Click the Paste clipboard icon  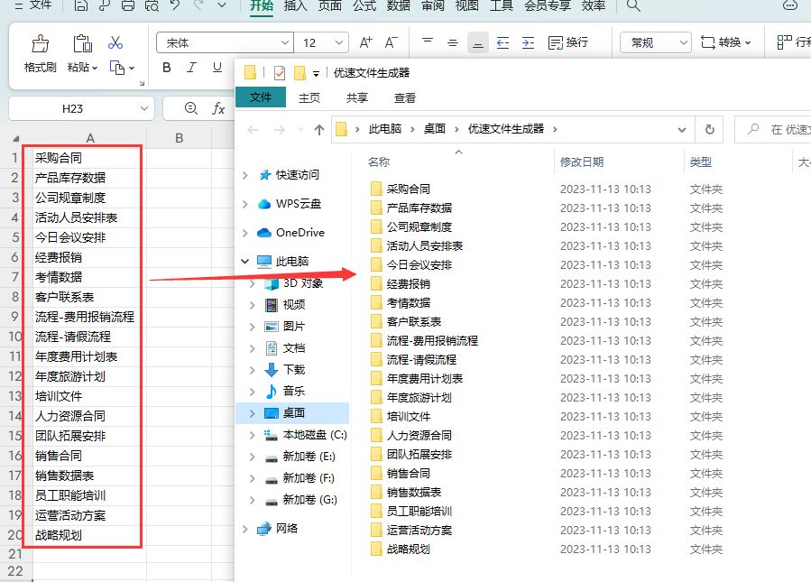[x=82, y=43]
